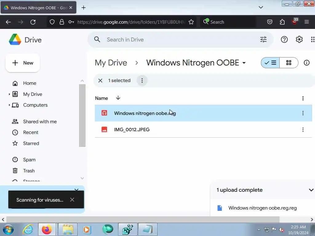Switch to grid layout view
Image resolution: width=315 pixels, height=236 pixels.
click(x=289, y=63)
